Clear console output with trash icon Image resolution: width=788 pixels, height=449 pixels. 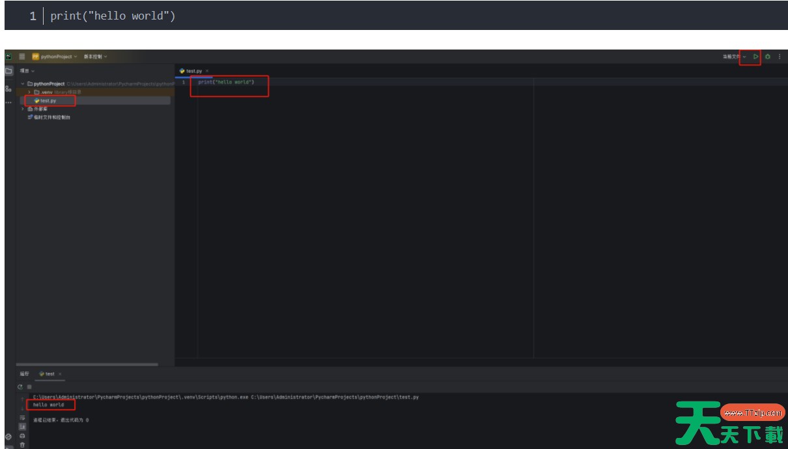tap(22, 444)
